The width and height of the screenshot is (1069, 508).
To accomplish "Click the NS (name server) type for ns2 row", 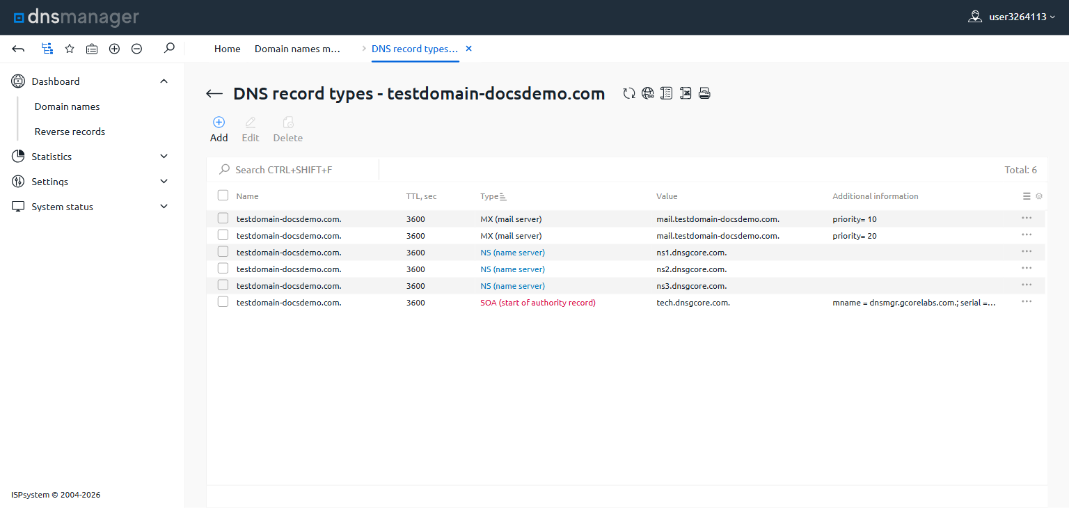I will pyautogui.click(x=512, y=269).
